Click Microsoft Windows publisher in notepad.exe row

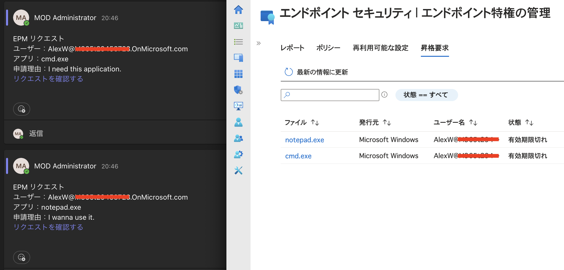pyautogui.click(x=389, y=140)
